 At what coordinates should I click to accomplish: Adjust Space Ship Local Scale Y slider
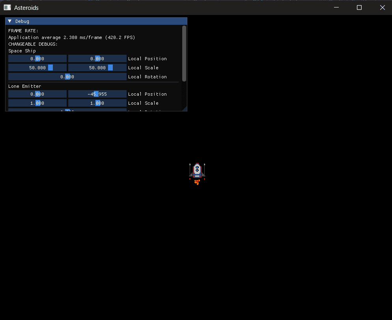pos(97,68)
